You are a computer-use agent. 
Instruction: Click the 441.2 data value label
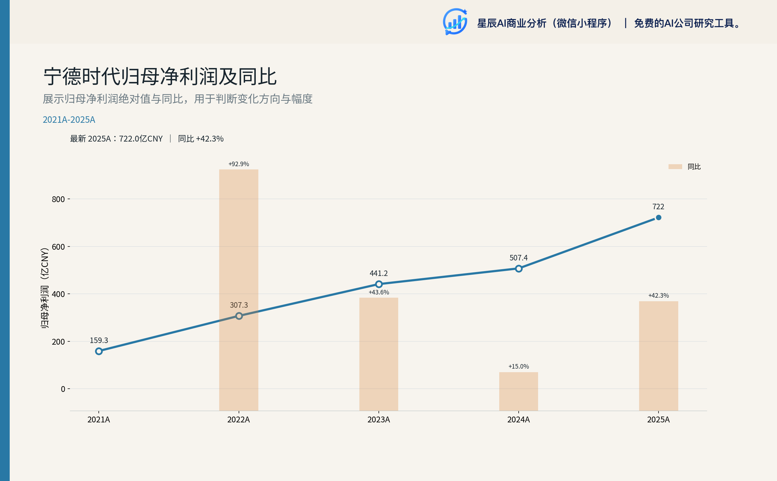(379, 273)
